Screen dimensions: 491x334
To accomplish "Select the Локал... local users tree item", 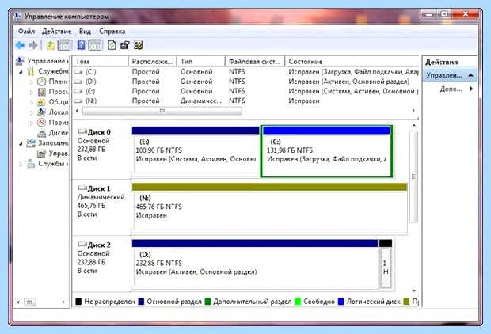I will click(53, 112).
